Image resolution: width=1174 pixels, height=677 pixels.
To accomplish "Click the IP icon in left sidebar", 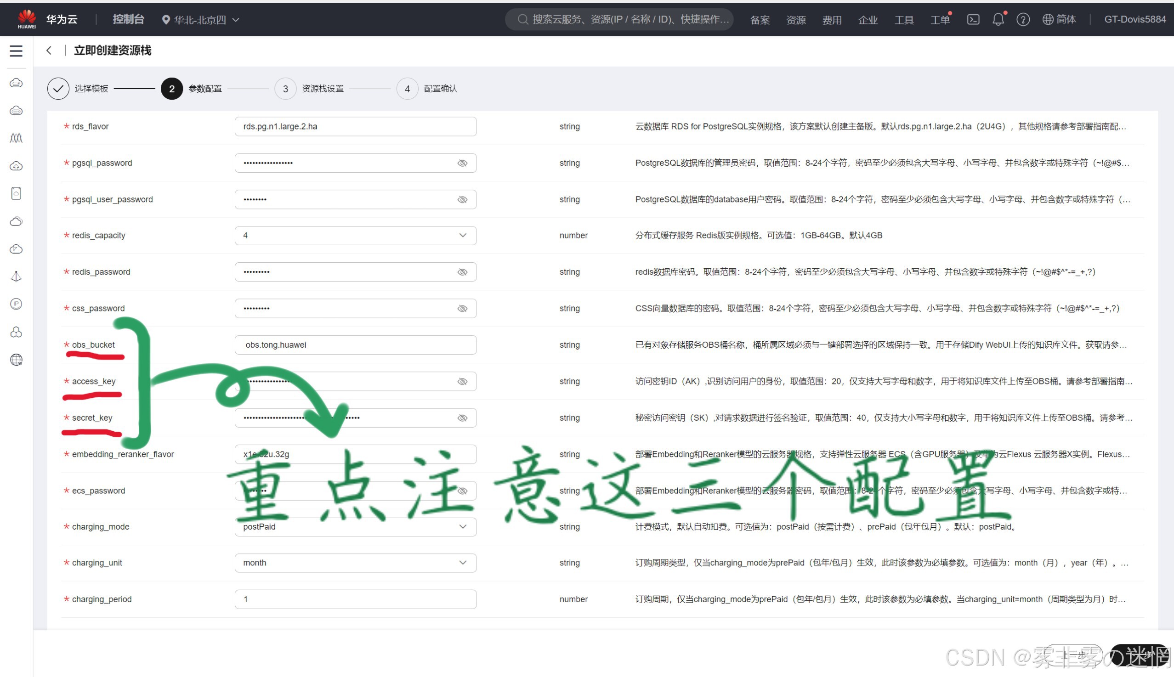I will pos(16,304).
